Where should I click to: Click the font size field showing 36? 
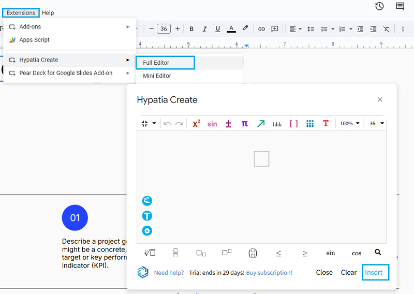coord(164,28)
